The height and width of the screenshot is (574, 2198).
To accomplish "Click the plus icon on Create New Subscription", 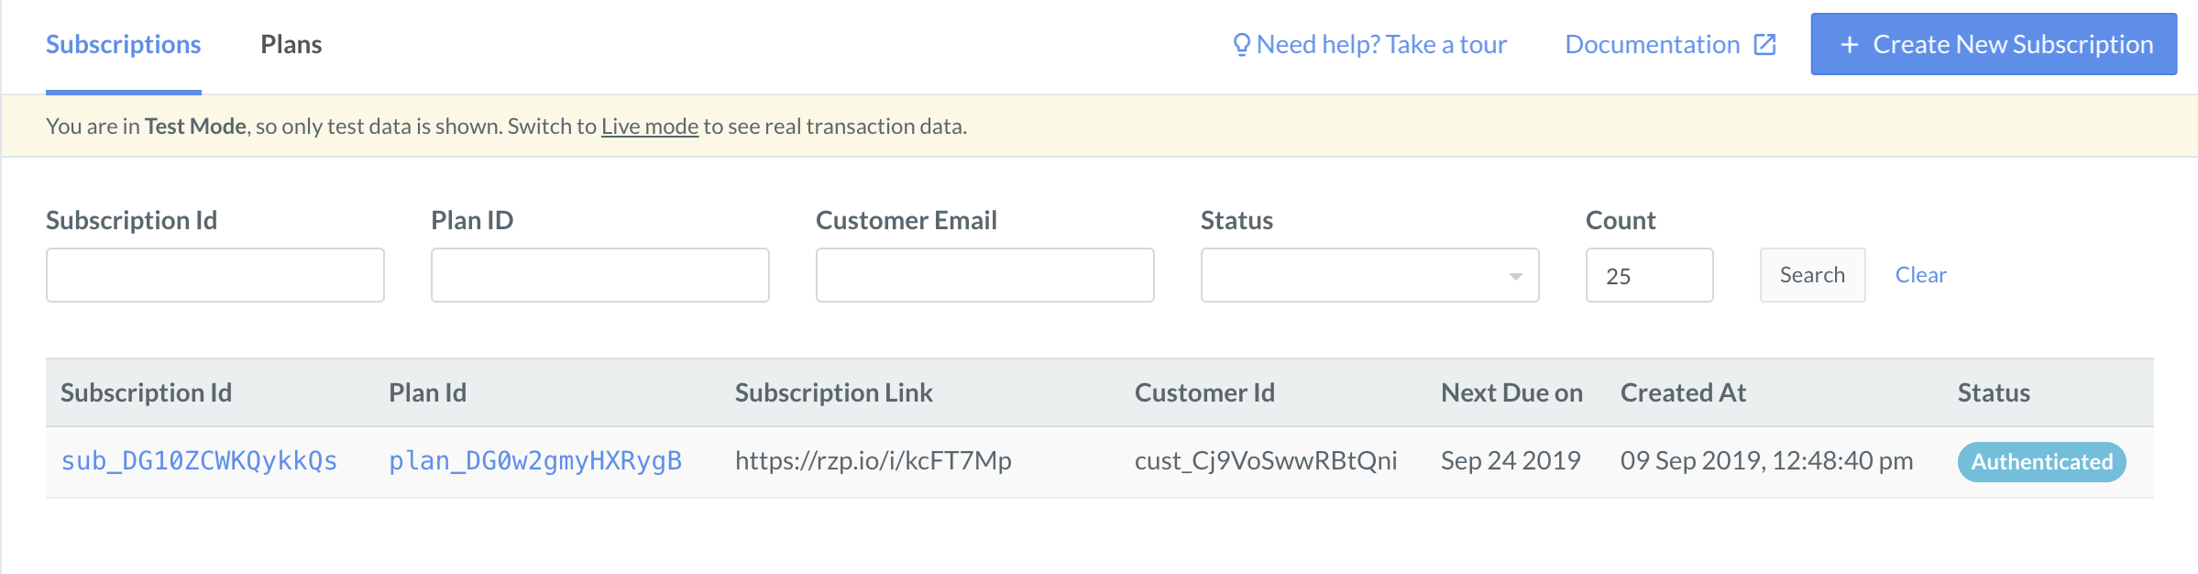I will (1850, 45).
